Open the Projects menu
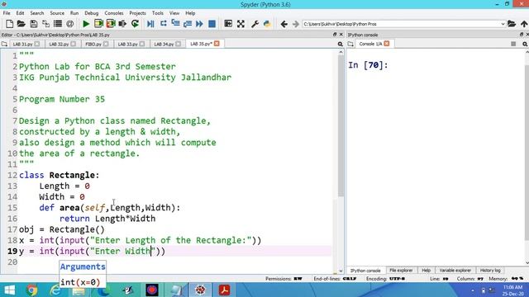Screen dimensions: 529x297 click(x=137, y=13)
